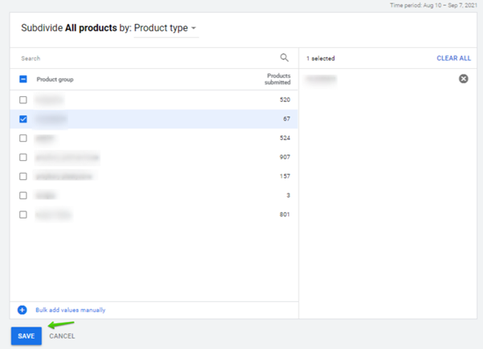Remove the selected item with X icon
Screen dimensions: 483x349
(463, 78)
